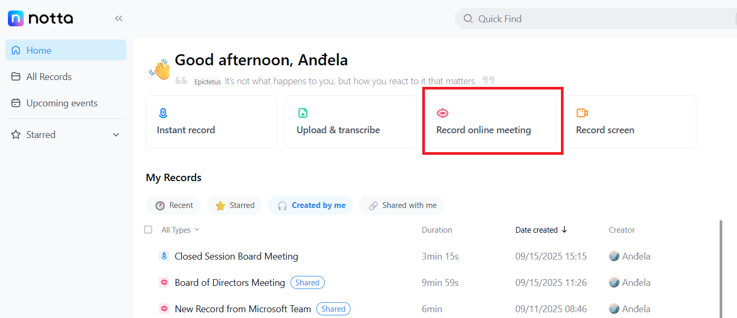Open the All Types filter dropdown
This screenshot has width=737, height=318.
pos(180,230)
